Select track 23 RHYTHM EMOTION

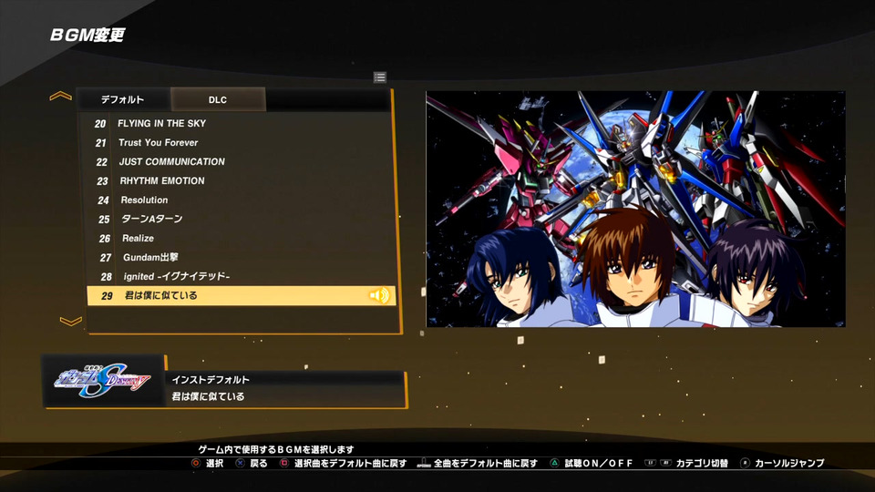coord(240,180)
